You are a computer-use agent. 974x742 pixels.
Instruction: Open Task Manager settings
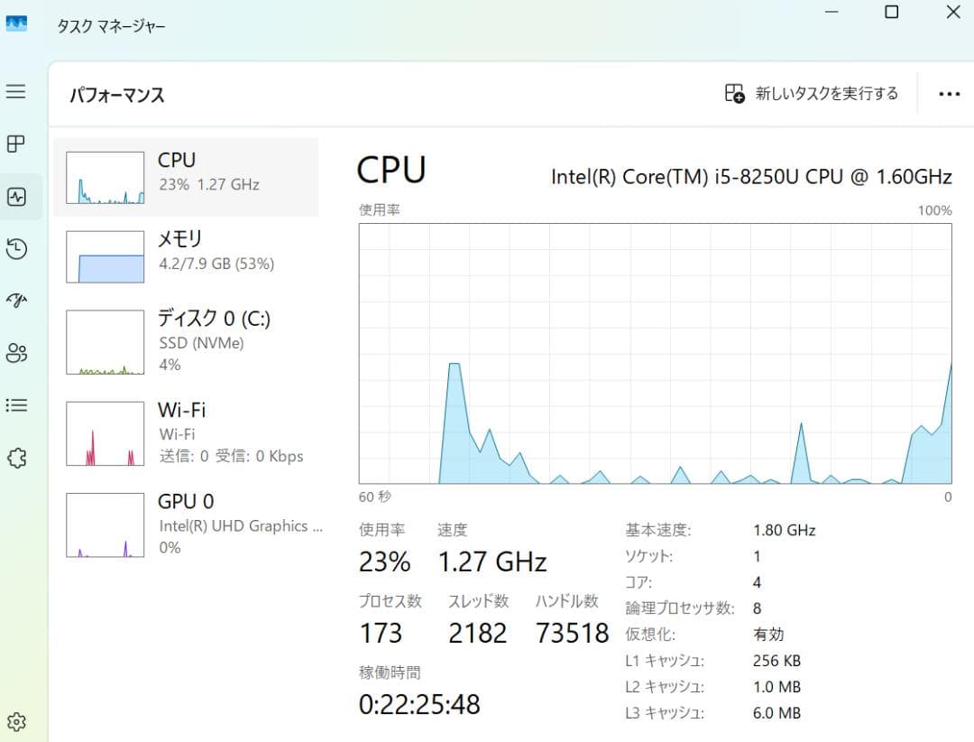coord(16,722)
